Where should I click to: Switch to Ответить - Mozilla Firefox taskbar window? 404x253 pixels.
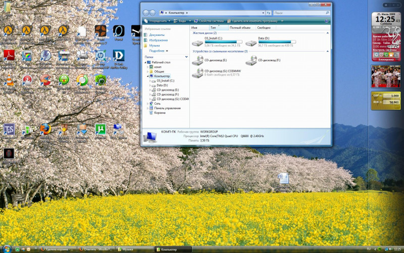pyautogui.click(x=96, y=249)
